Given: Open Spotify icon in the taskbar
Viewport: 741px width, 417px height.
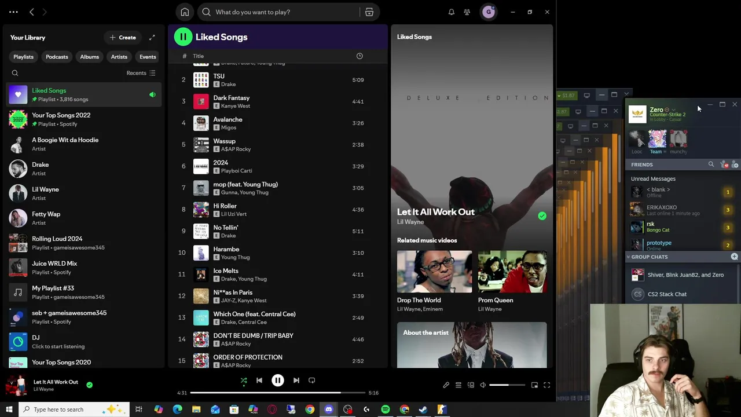Looking at the screenshot, I should tap(386, 409).
